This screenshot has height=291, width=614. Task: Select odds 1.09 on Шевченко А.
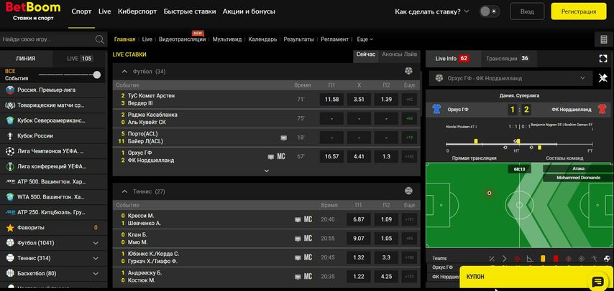386,219
